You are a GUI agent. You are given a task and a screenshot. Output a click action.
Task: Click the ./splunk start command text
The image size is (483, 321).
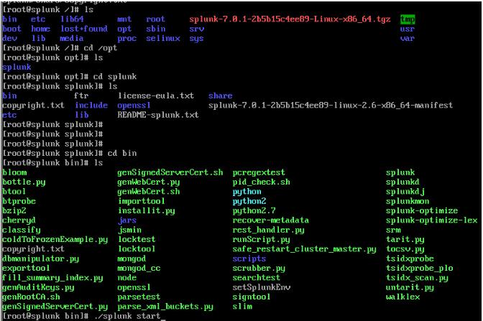point(127,316)
